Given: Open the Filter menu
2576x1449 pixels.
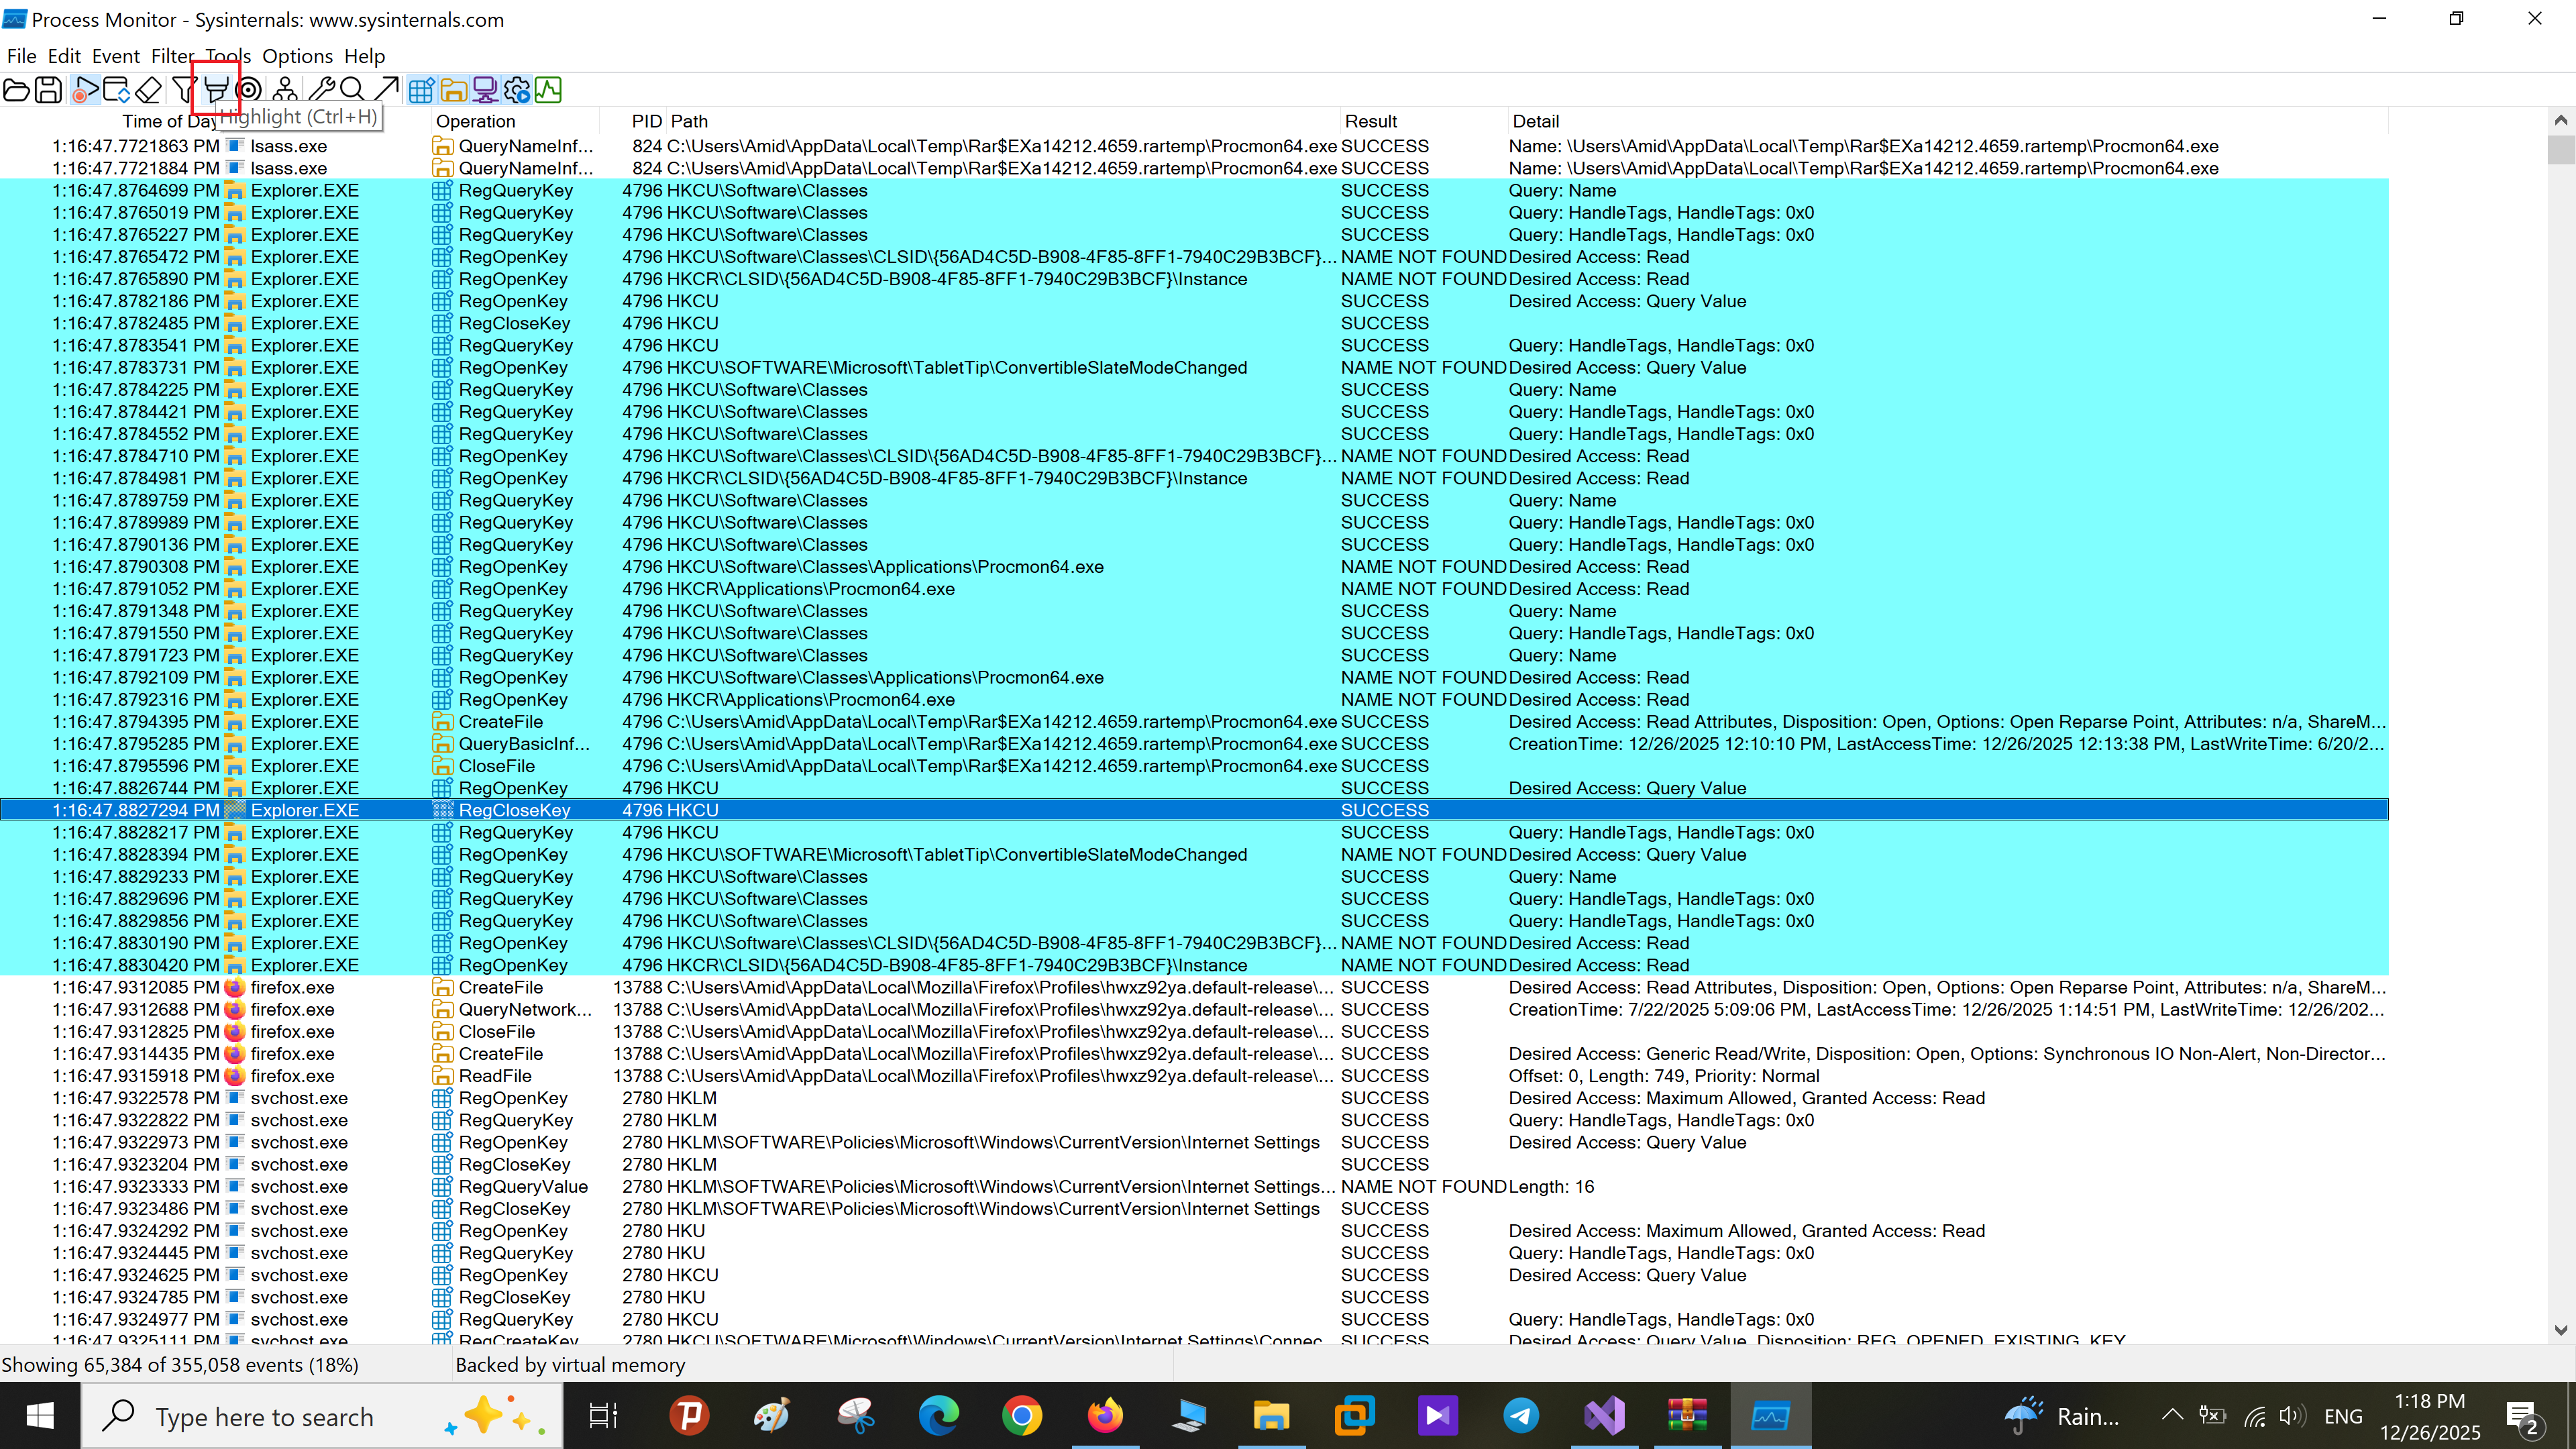Looking at the screenshot, I should point(172,56).
